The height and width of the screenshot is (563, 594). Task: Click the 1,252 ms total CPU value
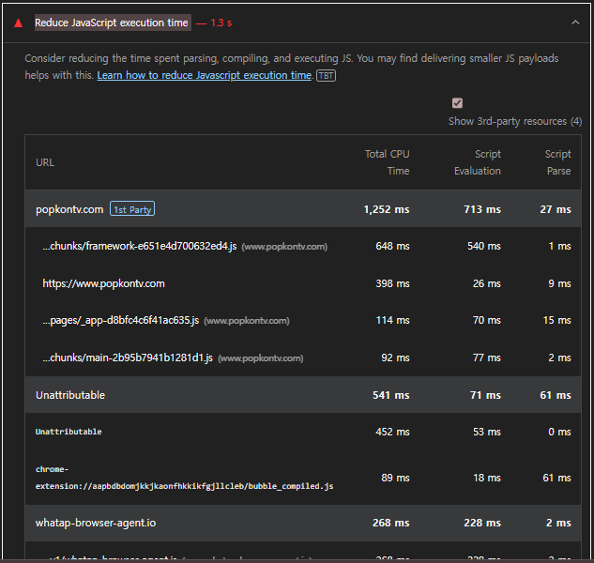(x=387, y=209)
